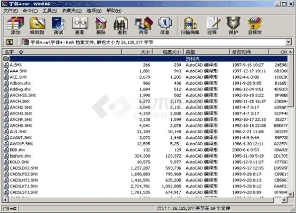Select the file ACE.SHX
Image resolution: width=296 pixels, height=213 pixels.
(x=18, y=77)
